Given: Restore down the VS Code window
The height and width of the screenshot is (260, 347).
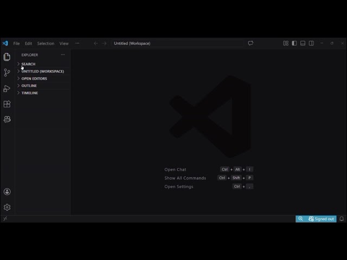Looking at the screenshot, I should click(332, 43).
